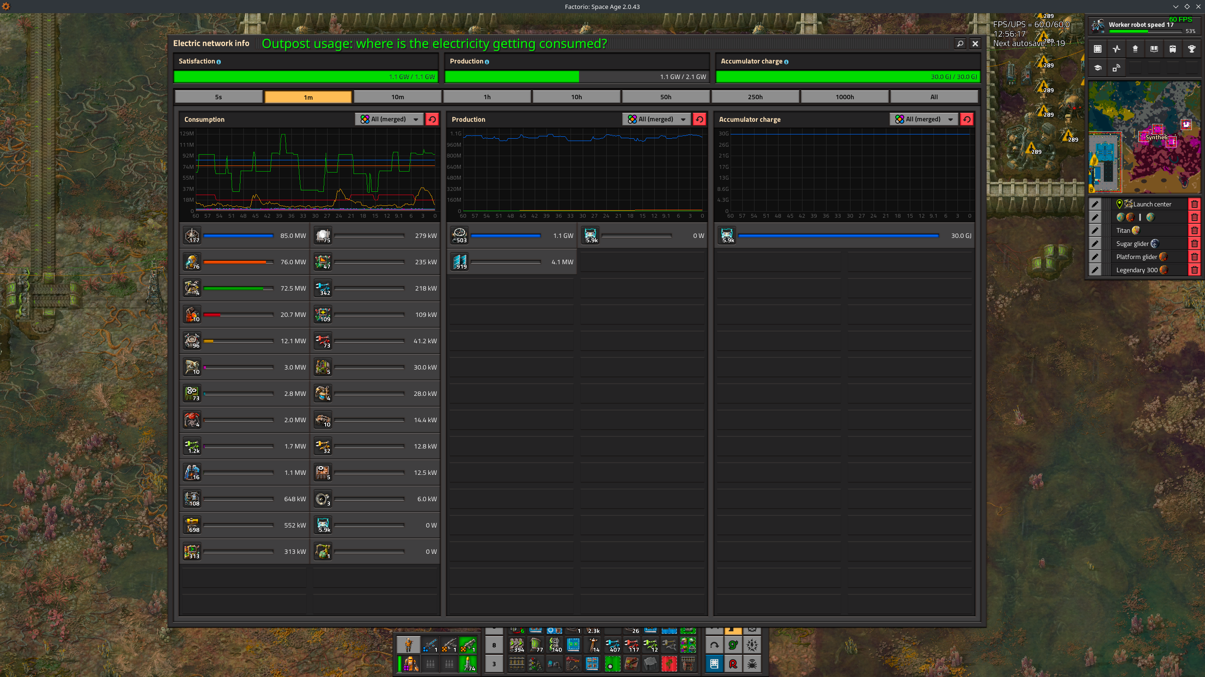
Task: Click the minimap Synthe6 area
Action: point(1156,137)
